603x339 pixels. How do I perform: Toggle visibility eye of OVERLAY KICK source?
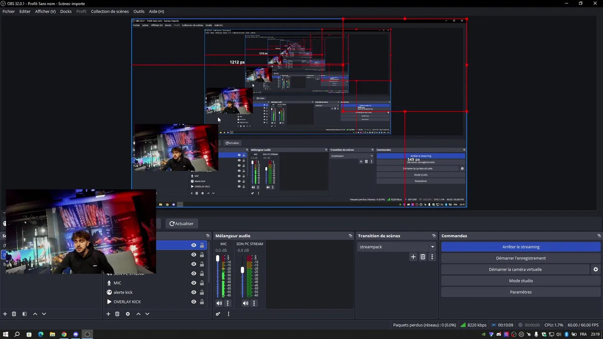coord(194,302)
